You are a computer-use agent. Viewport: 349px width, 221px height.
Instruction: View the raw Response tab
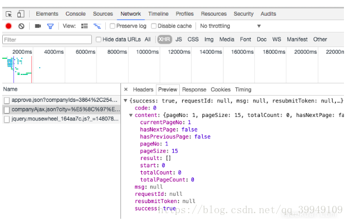(x=194, y=90)
